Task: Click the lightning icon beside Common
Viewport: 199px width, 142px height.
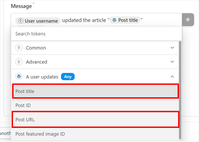Action: (x=19, y=48)
